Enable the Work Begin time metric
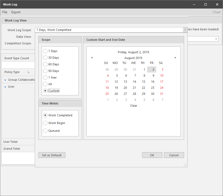Screen dimensions: 223x196 click(45, 123)
